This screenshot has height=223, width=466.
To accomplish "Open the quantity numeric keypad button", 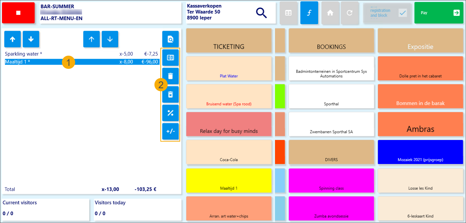I will pos(170,58).
